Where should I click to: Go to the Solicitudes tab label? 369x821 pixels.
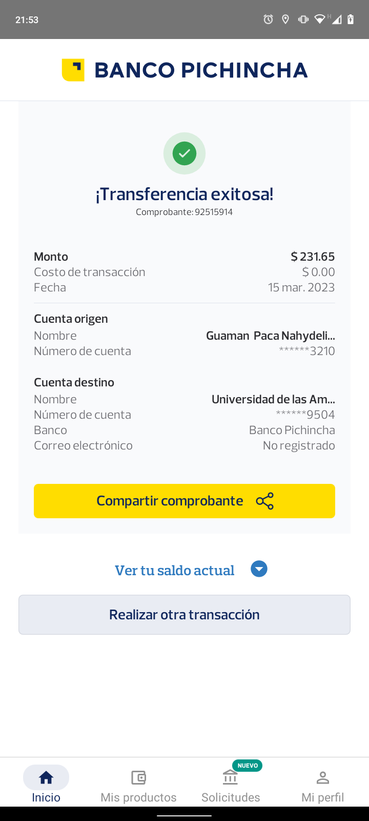click(x=231, y=797)
